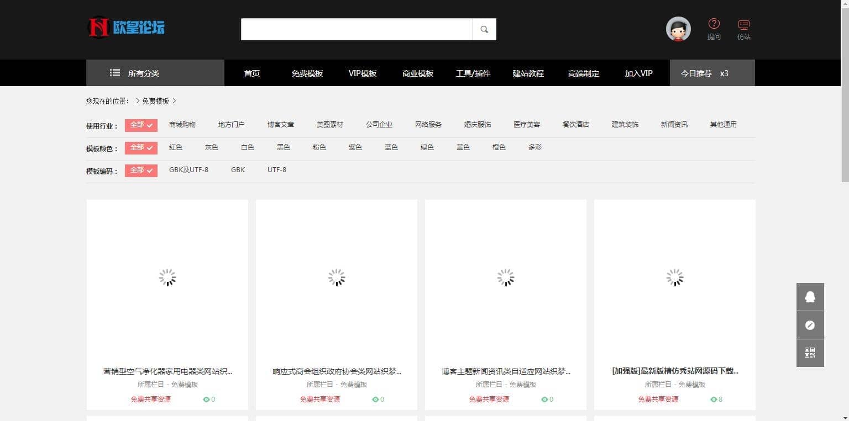Filter industry by 网络服务
The height and width of the screenshot is (421, 849).
coord(428,125)
